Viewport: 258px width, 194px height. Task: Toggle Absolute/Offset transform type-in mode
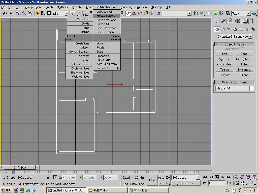click(x=55, y=177)
